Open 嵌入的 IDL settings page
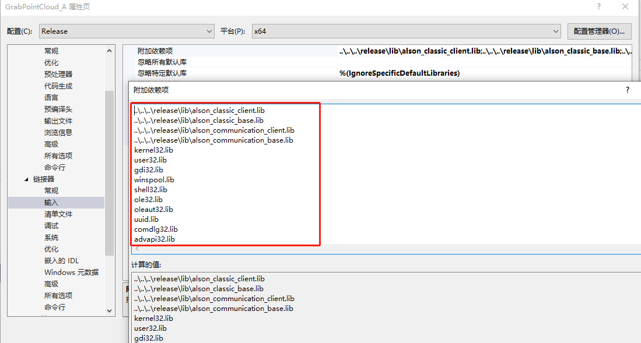The image size is (641, 343). pos(61,260)
